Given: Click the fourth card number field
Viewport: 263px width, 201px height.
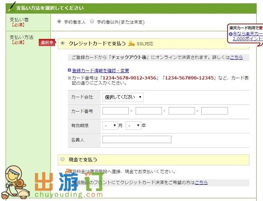Looking at the screenshot, I should coord(214,111).
